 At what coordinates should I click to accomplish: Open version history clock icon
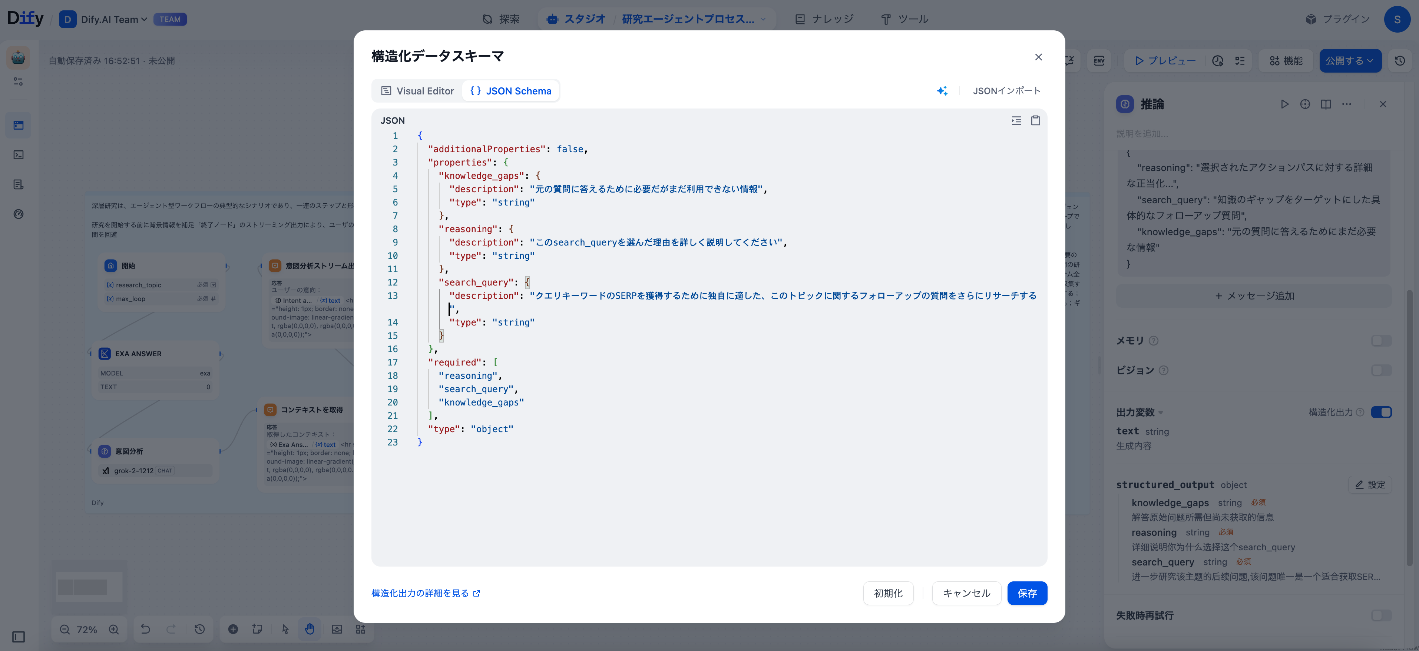pos(1400,61)
